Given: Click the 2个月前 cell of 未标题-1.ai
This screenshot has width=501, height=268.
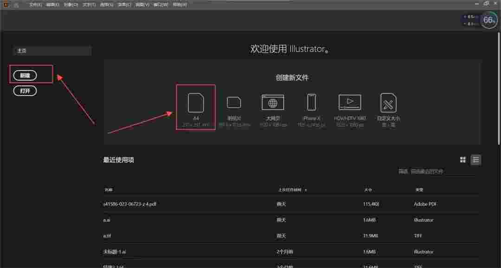Looking at the screenshot, I should pos(285,252).
